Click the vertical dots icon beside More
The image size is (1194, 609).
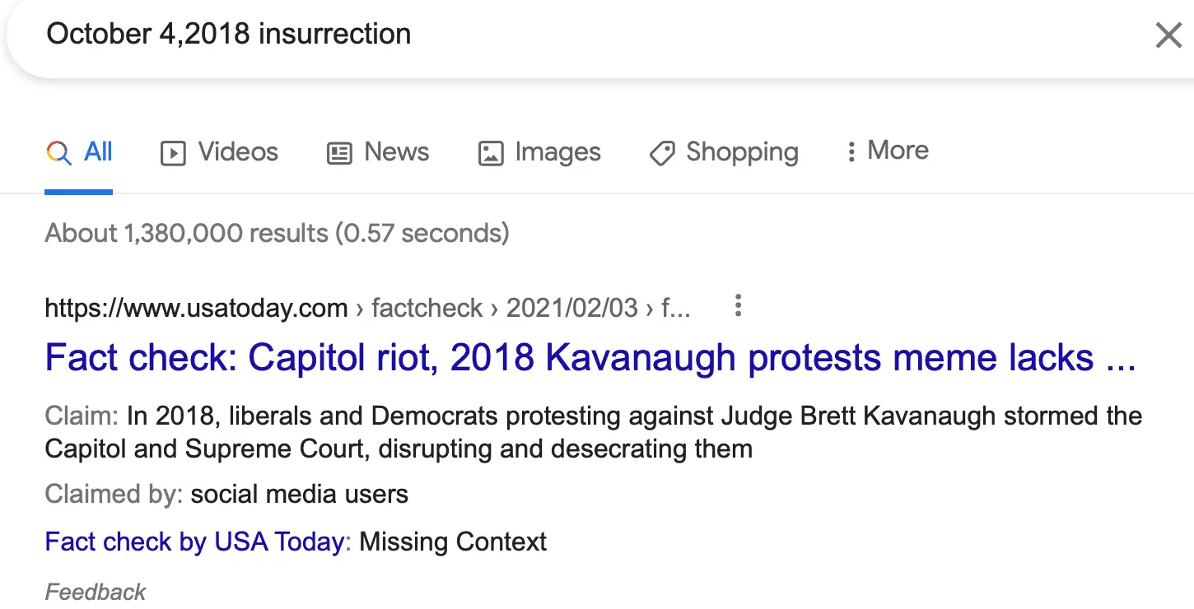point(851,151)
